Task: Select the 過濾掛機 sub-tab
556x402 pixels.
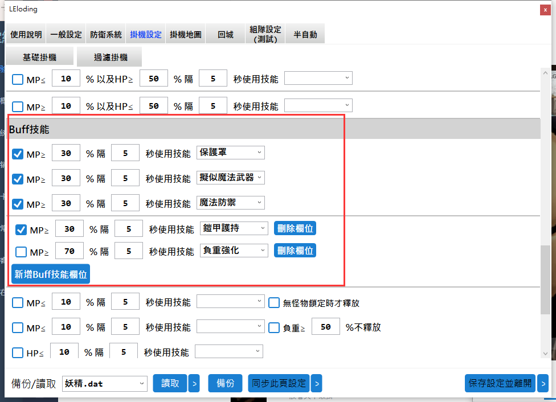Action: pos(111,57)
